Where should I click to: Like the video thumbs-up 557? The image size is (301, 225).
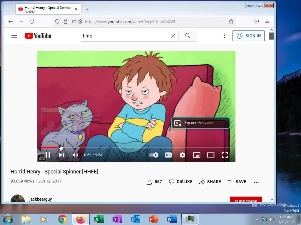[154, 182]
